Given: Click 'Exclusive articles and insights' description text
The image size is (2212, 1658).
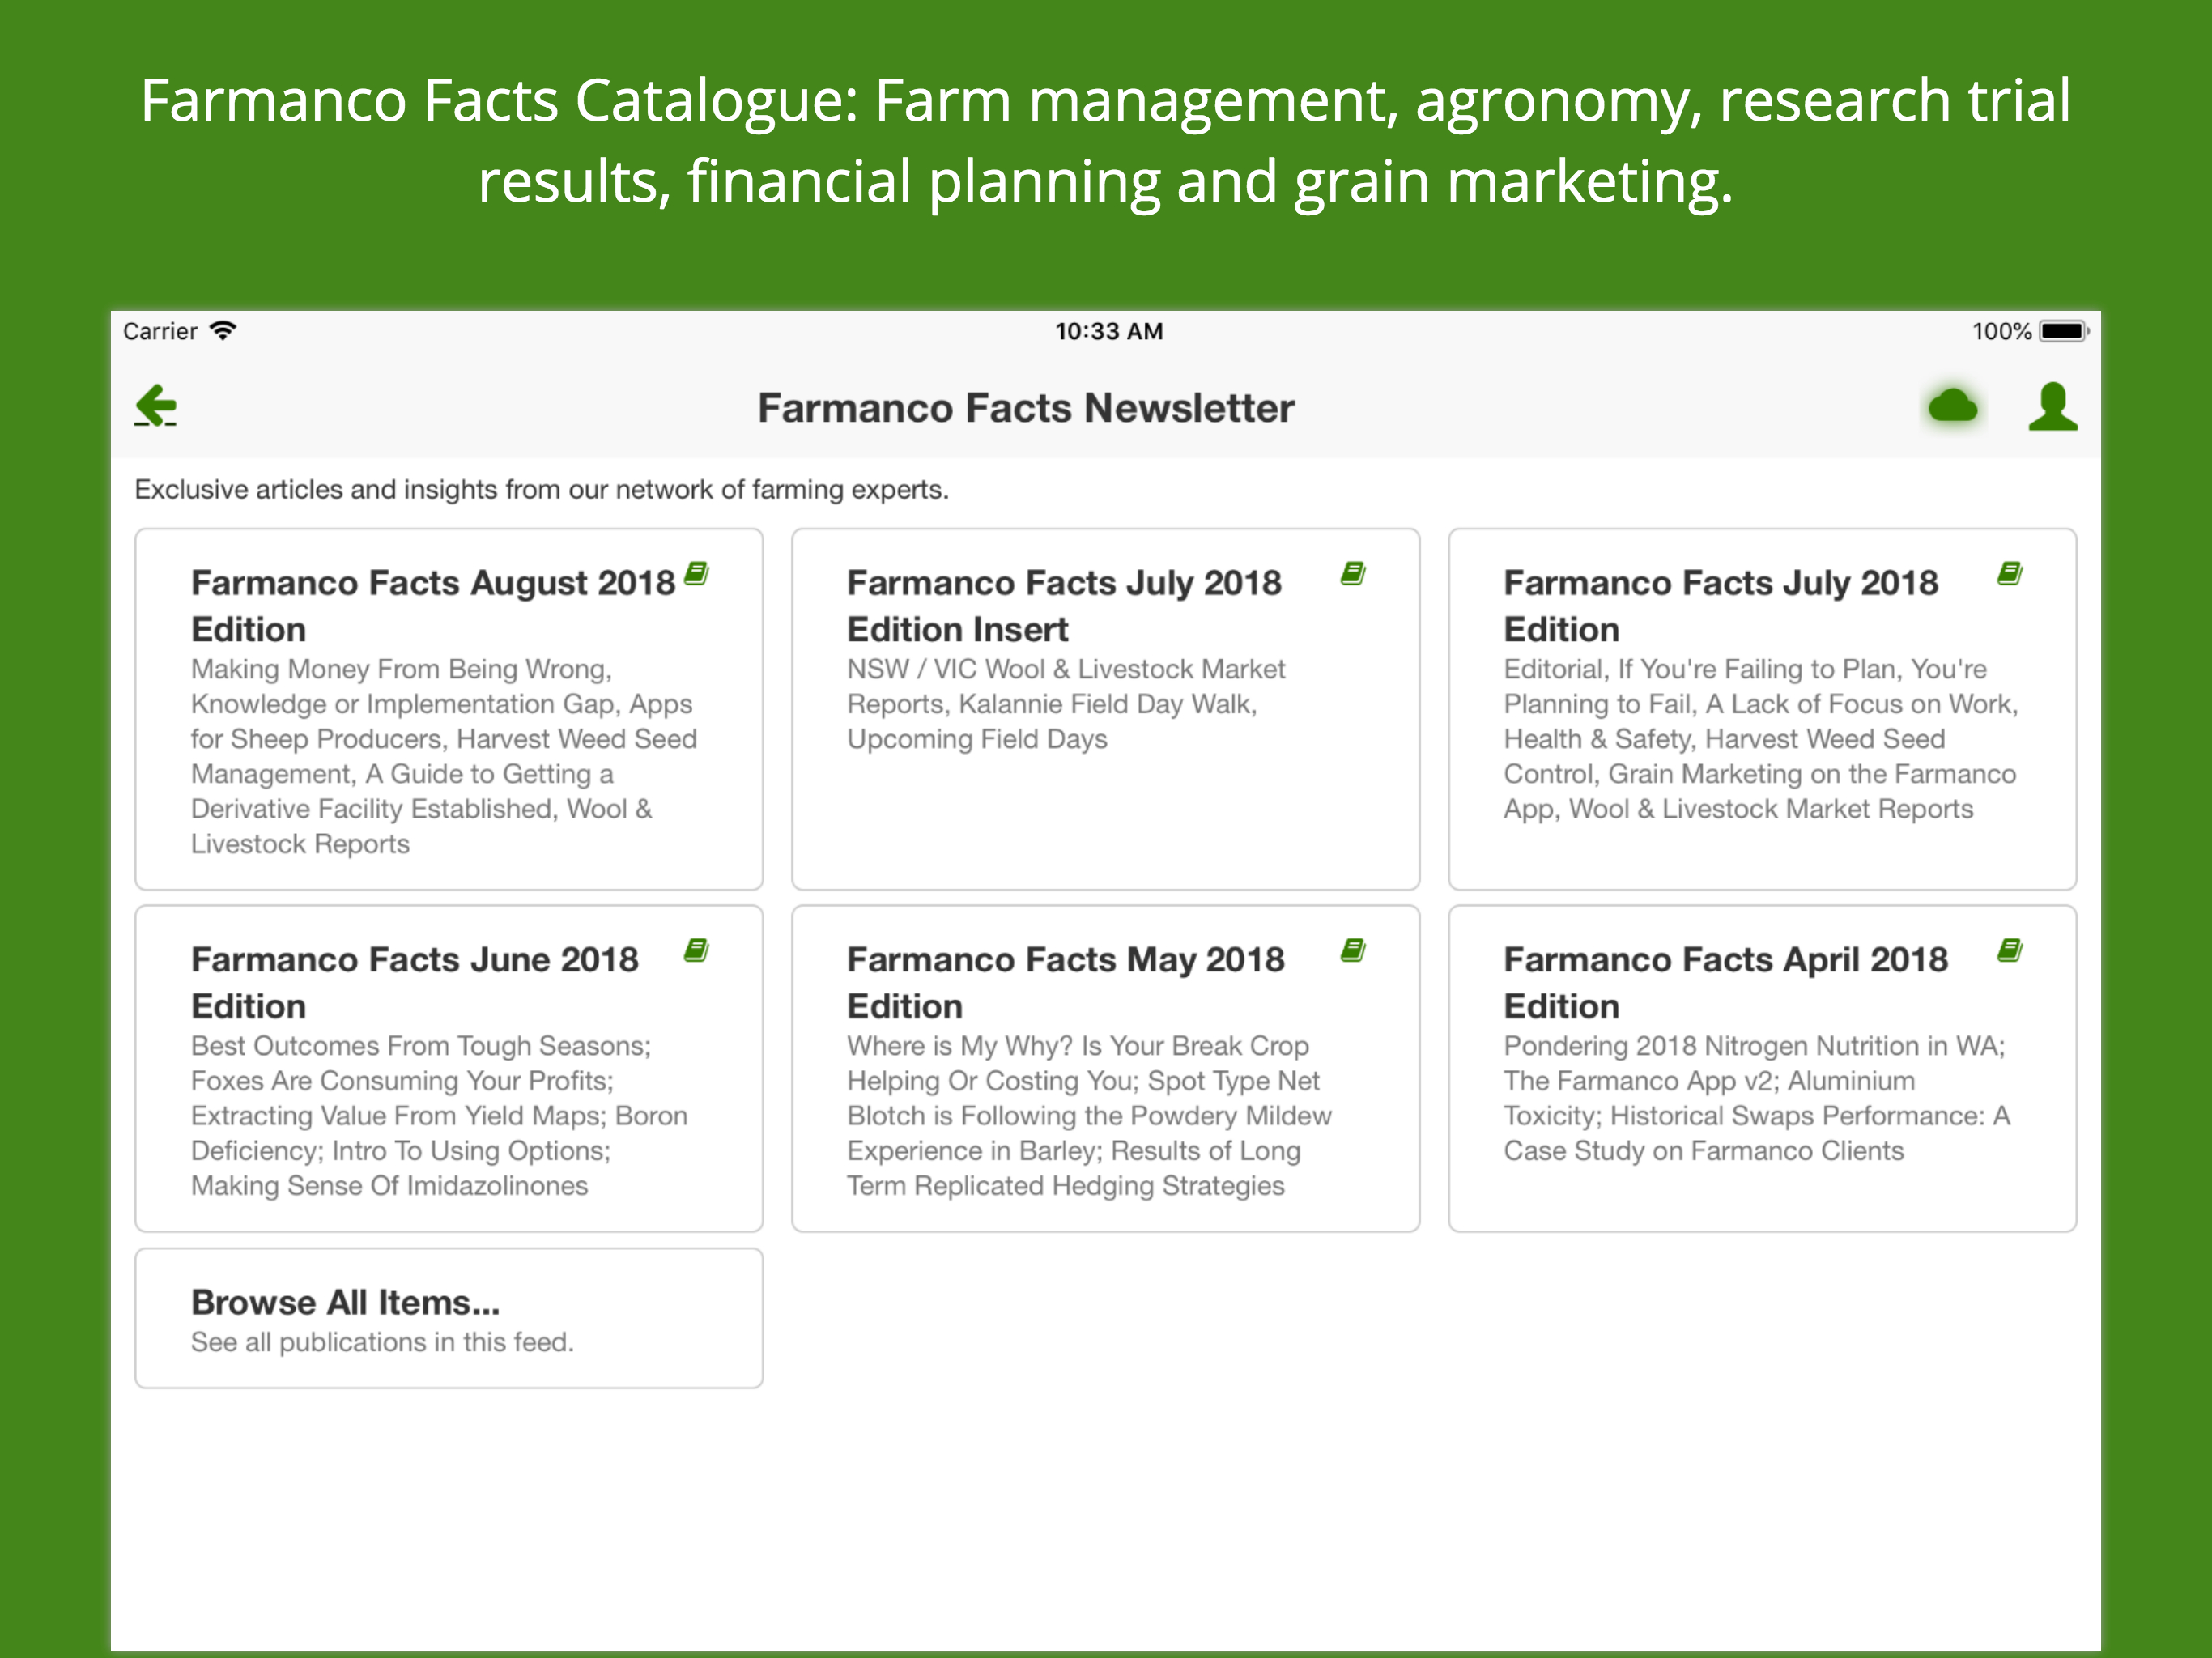Looking at the screenshot, I should click(541, 490).
